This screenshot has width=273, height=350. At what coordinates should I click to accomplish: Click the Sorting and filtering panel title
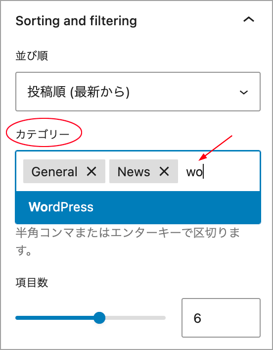click(x=76, y=21)
